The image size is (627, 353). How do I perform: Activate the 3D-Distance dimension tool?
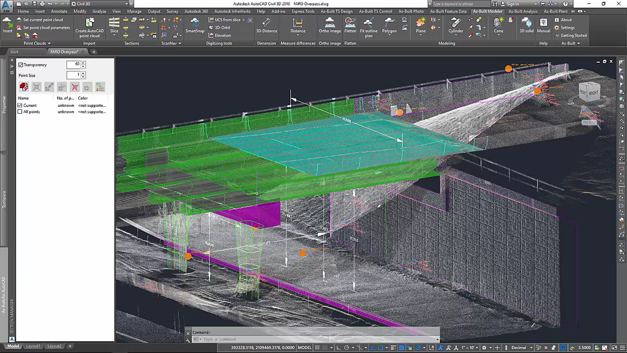tap(266, 23)
